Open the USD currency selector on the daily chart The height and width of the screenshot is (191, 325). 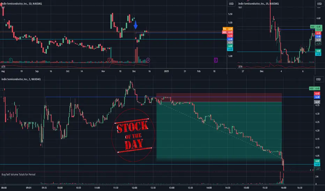tap(231, 4)
